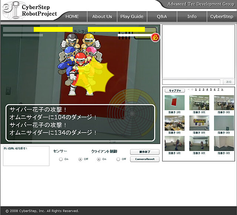The image size is (237, 215).
Task: Open the white corner wall thumbnail
Action: pos(224,143)
